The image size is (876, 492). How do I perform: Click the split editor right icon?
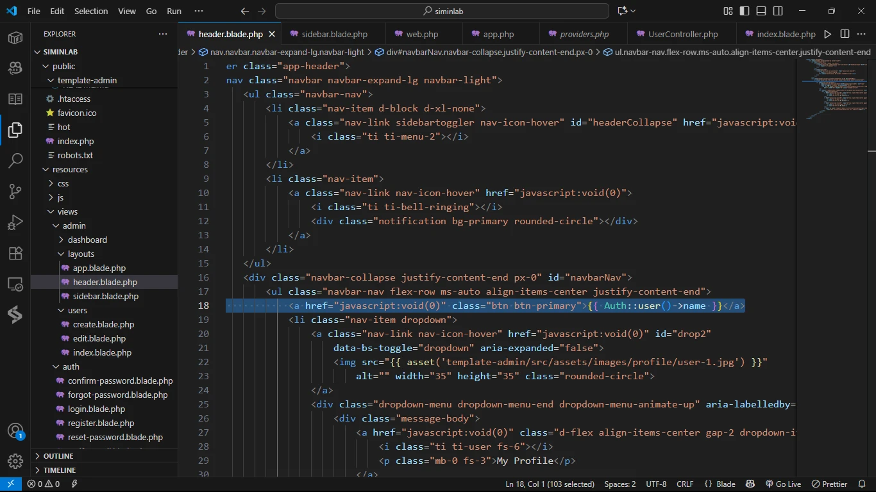click(x=845, y=34)
